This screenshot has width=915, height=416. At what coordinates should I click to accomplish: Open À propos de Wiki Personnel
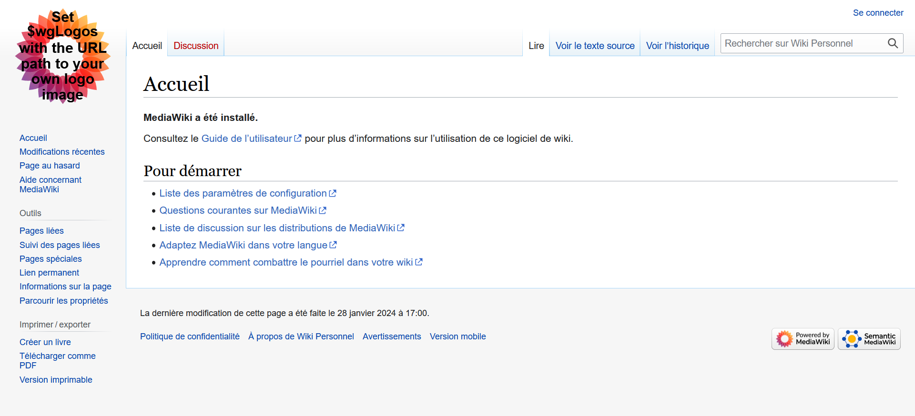301,337
